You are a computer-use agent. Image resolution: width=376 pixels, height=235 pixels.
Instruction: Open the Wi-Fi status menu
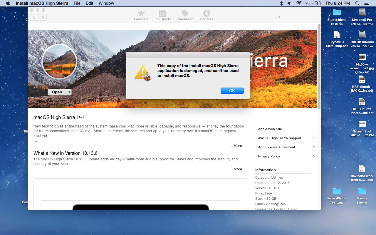click(x=299, y=3)
